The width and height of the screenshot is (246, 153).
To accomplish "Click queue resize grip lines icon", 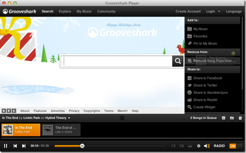I will [122, 118].
